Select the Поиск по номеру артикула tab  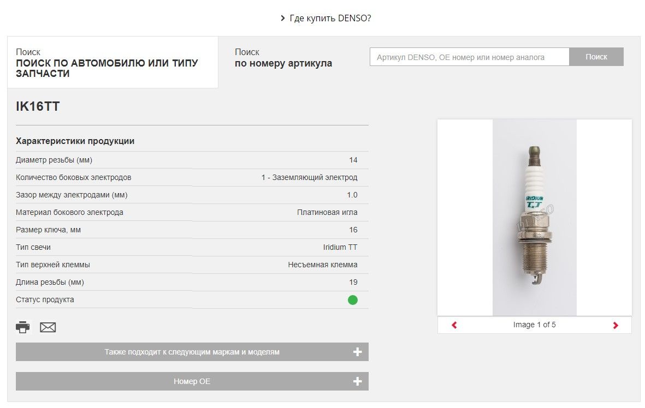tap(283, 58)
